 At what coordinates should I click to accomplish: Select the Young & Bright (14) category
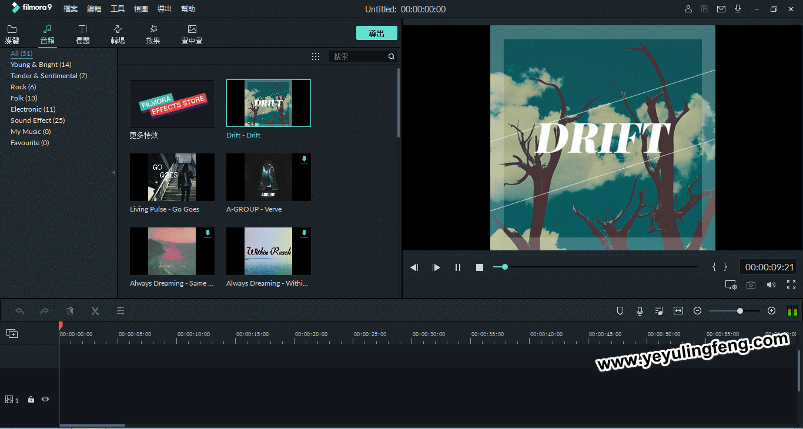[41, 65]
